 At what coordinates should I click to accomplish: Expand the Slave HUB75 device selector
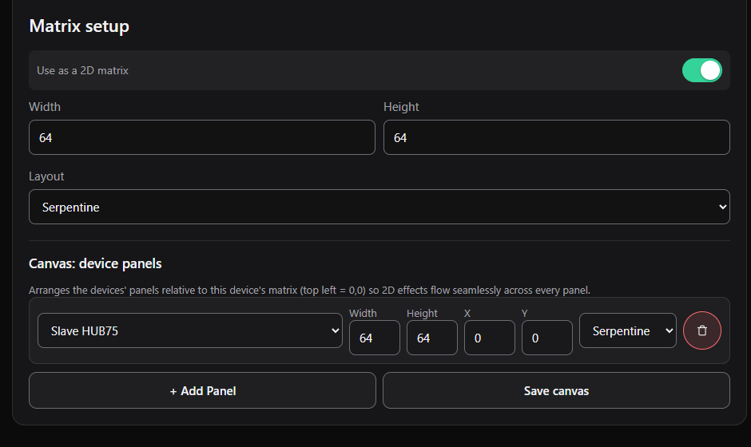190,330
